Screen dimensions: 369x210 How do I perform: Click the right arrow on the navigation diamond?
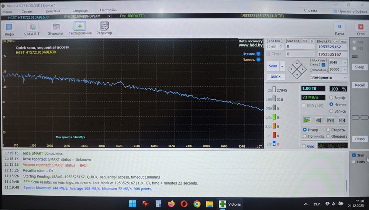(x=303, y=69)
